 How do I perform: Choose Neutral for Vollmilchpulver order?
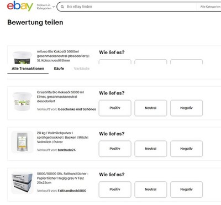tap(151, 149)
